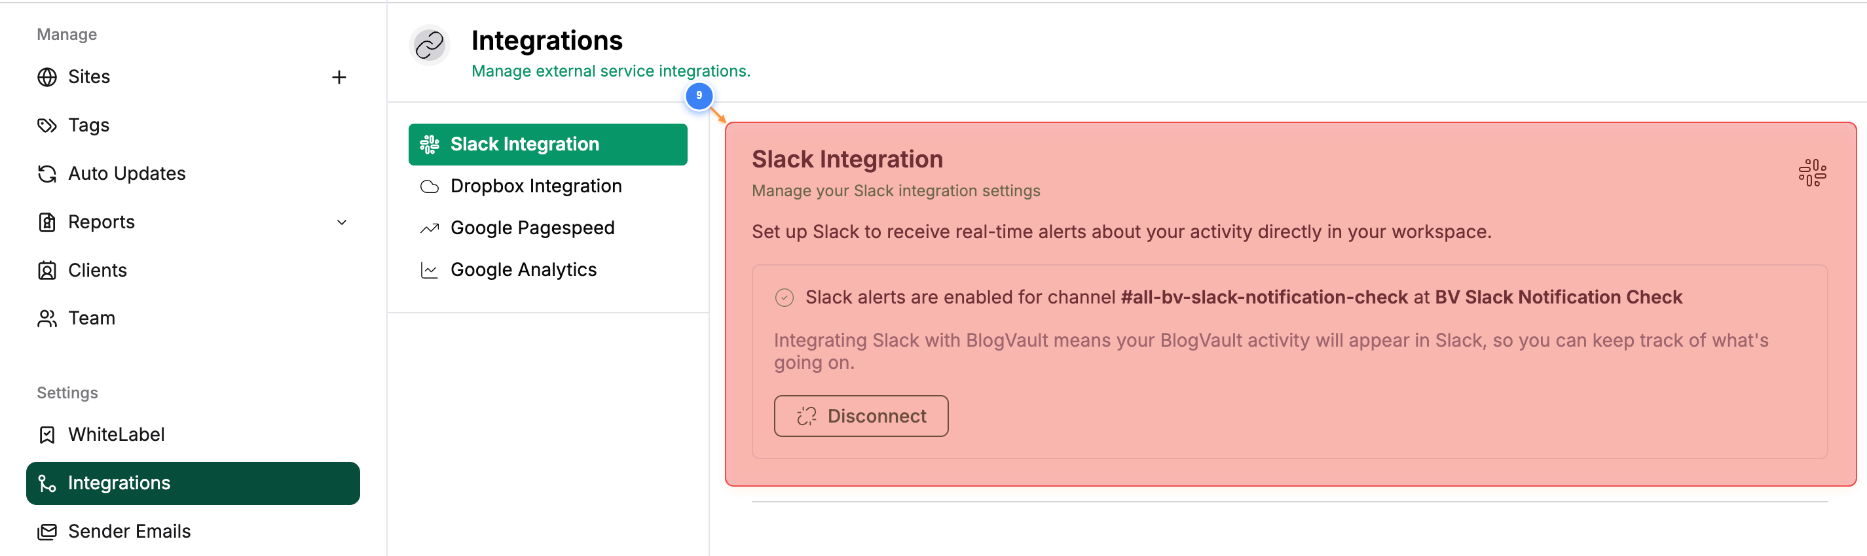Click the 'Manage your Slack integration settings' text

point(896,191)
